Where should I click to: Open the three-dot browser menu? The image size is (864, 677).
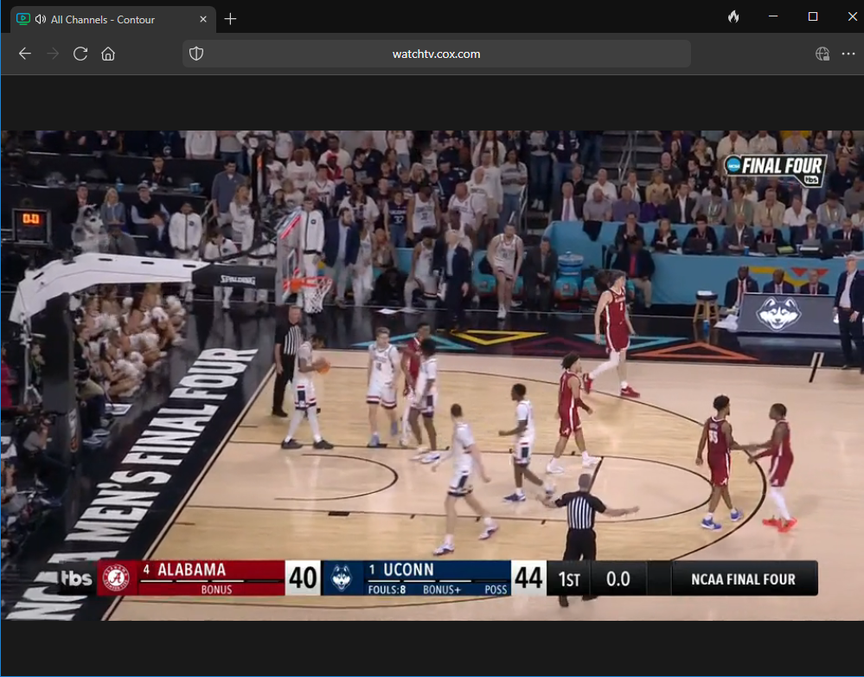[x=848, y=54]
